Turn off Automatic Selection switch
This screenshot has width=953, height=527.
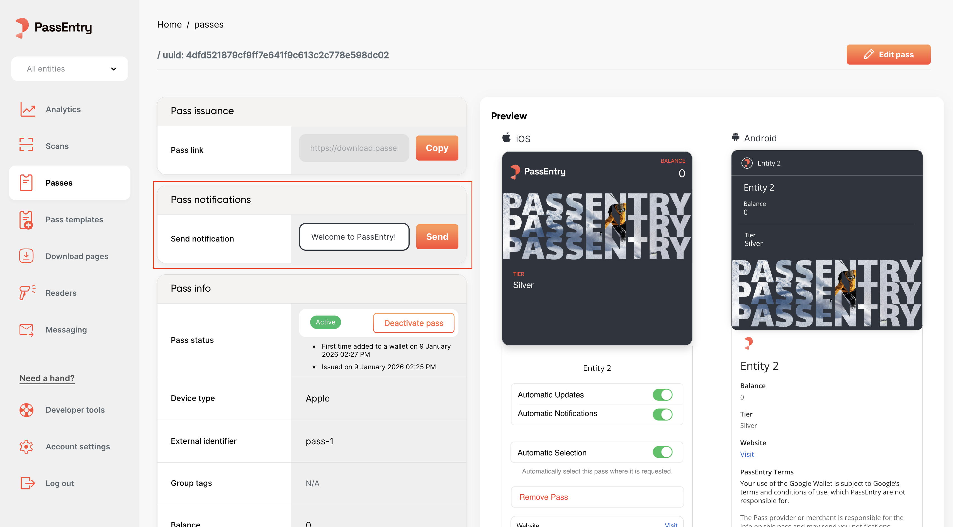(662, 452)
